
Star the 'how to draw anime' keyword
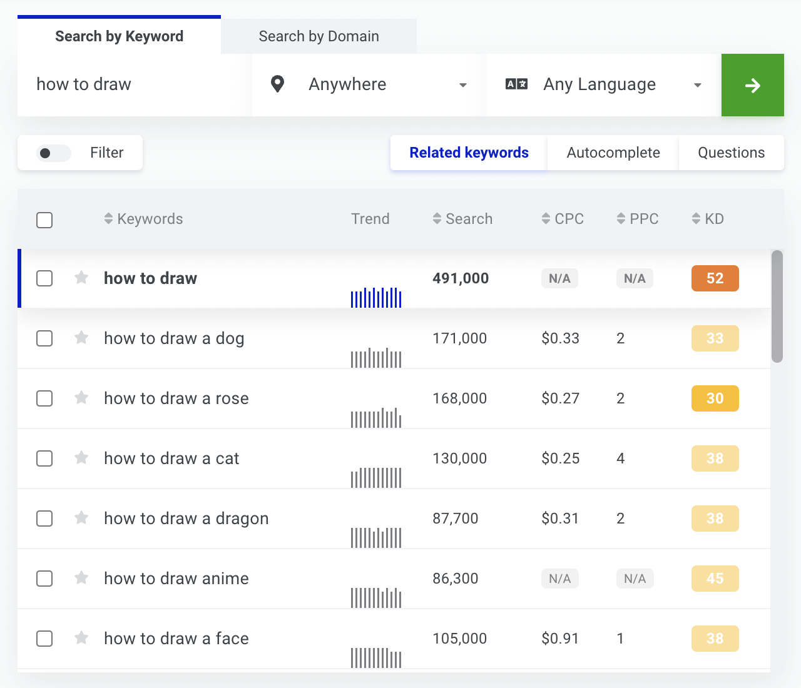point(81,578)
